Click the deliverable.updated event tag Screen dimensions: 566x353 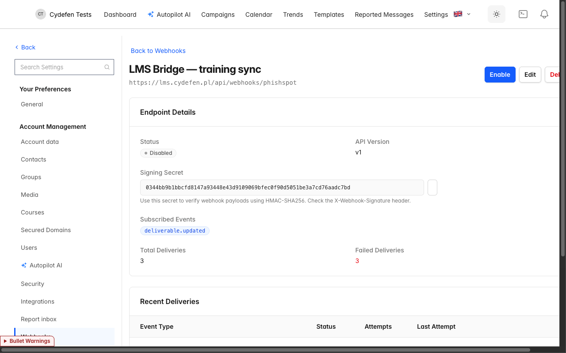pyautogui.click(x=175, y=231)
